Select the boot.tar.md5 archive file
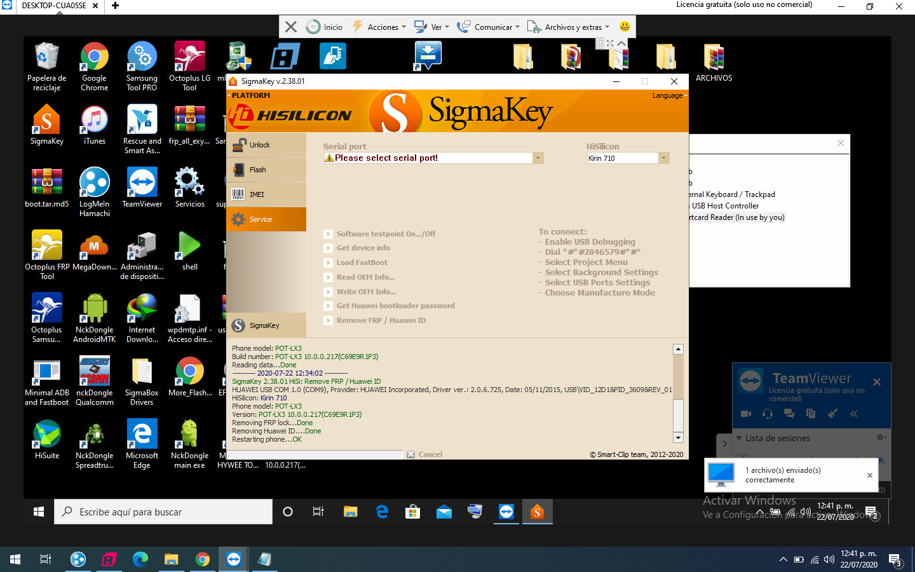915x572 pixels. 47,187
